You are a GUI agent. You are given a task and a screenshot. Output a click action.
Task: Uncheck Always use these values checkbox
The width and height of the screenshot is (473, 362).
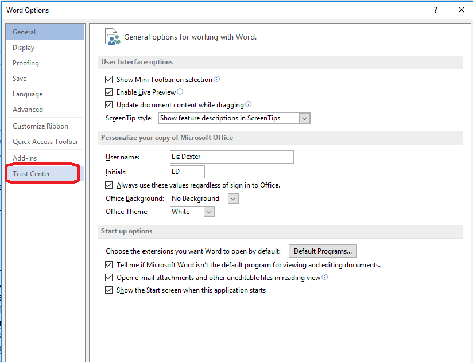pyautogui.click(x=109, y=185)
